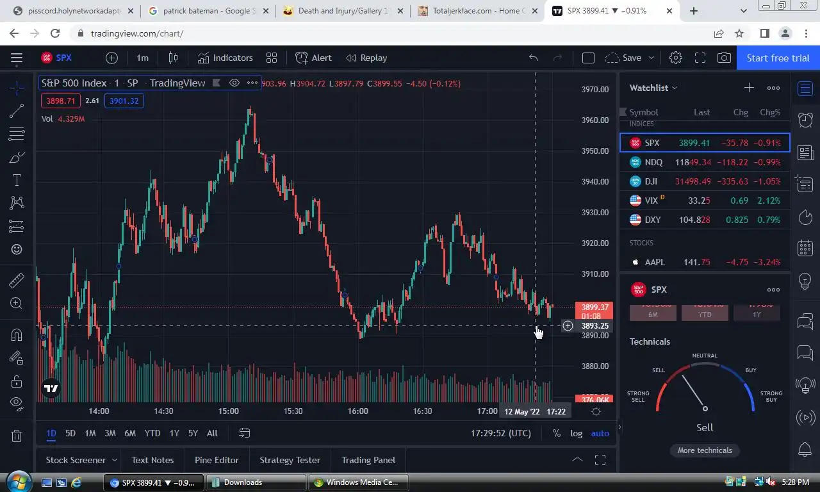The height and width of the screenshot is (492, 820).
Task: Open the emoji icons tool
Action: [17, 249]
